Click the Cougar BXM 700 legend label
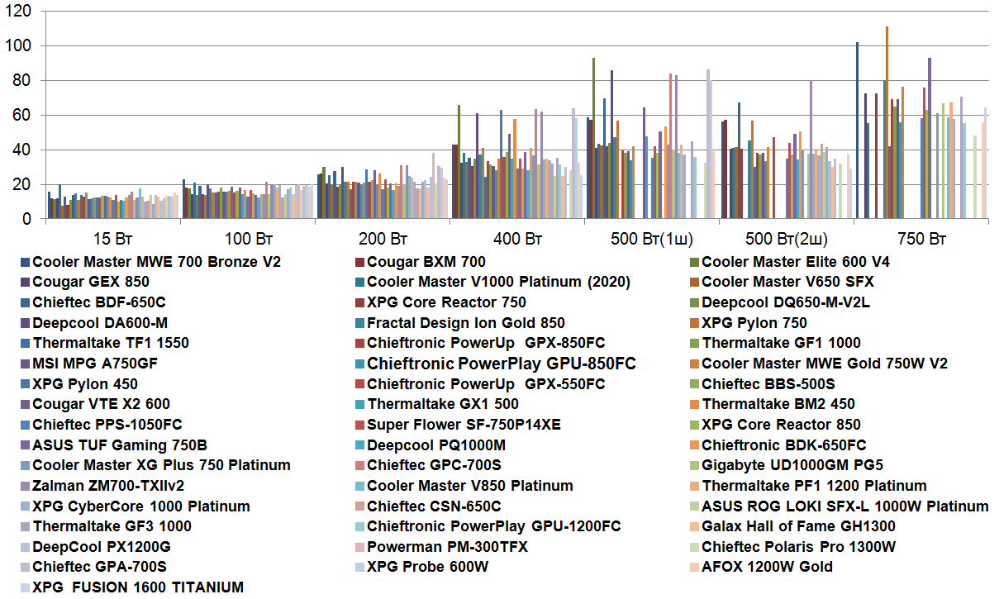This screenshot has height=599, width=999. click(x=426, y=262)
